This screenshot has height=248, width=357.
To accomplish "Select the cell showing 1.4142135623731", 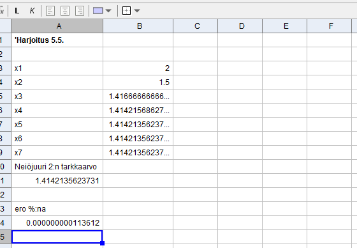I will pyautogui.click(x=57, y=181).
